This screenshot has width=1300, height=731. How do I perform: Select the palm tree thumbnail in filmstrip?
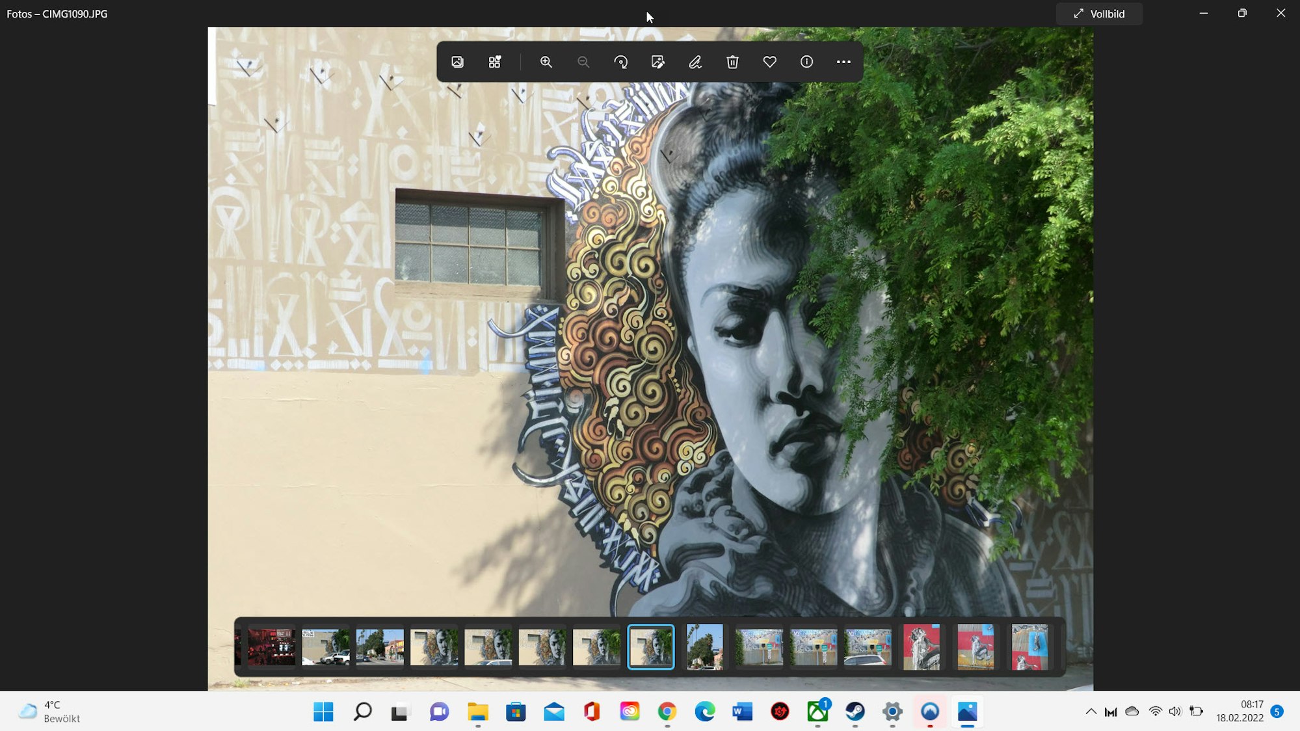pos(704,647)
